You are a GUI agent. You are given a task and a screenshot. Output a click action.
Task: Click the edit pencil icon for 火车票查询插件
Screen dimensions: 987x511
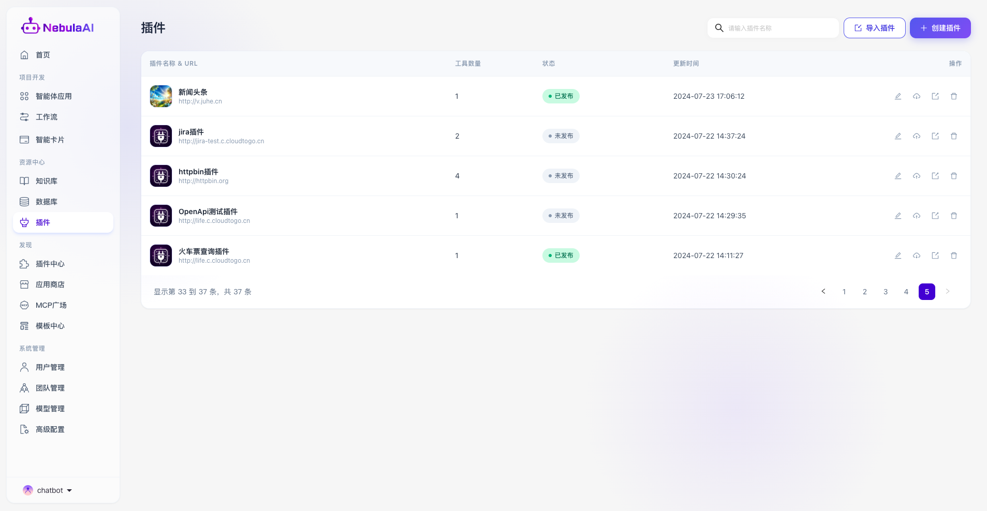(x=898, y=255)
